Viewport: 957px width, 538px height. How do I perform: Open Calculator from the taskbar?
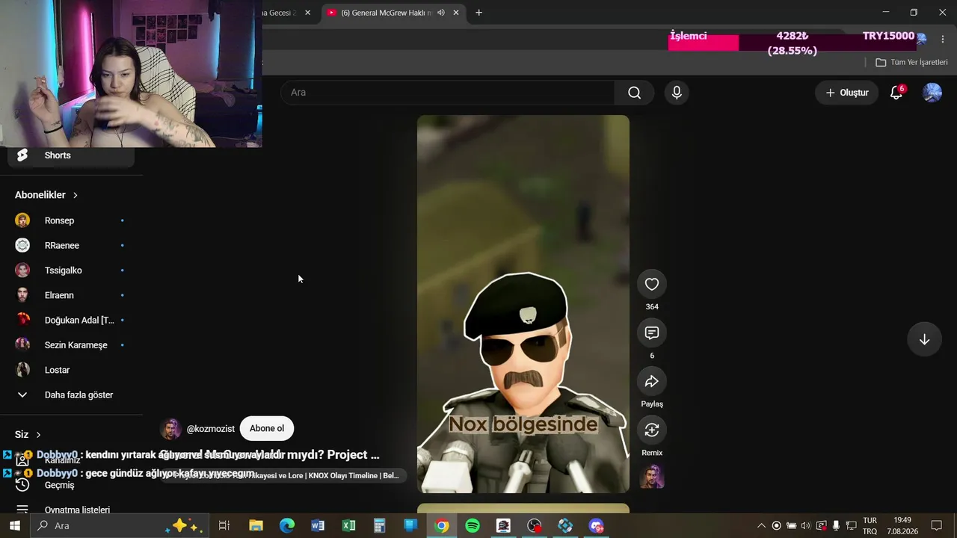click(379, 526)
